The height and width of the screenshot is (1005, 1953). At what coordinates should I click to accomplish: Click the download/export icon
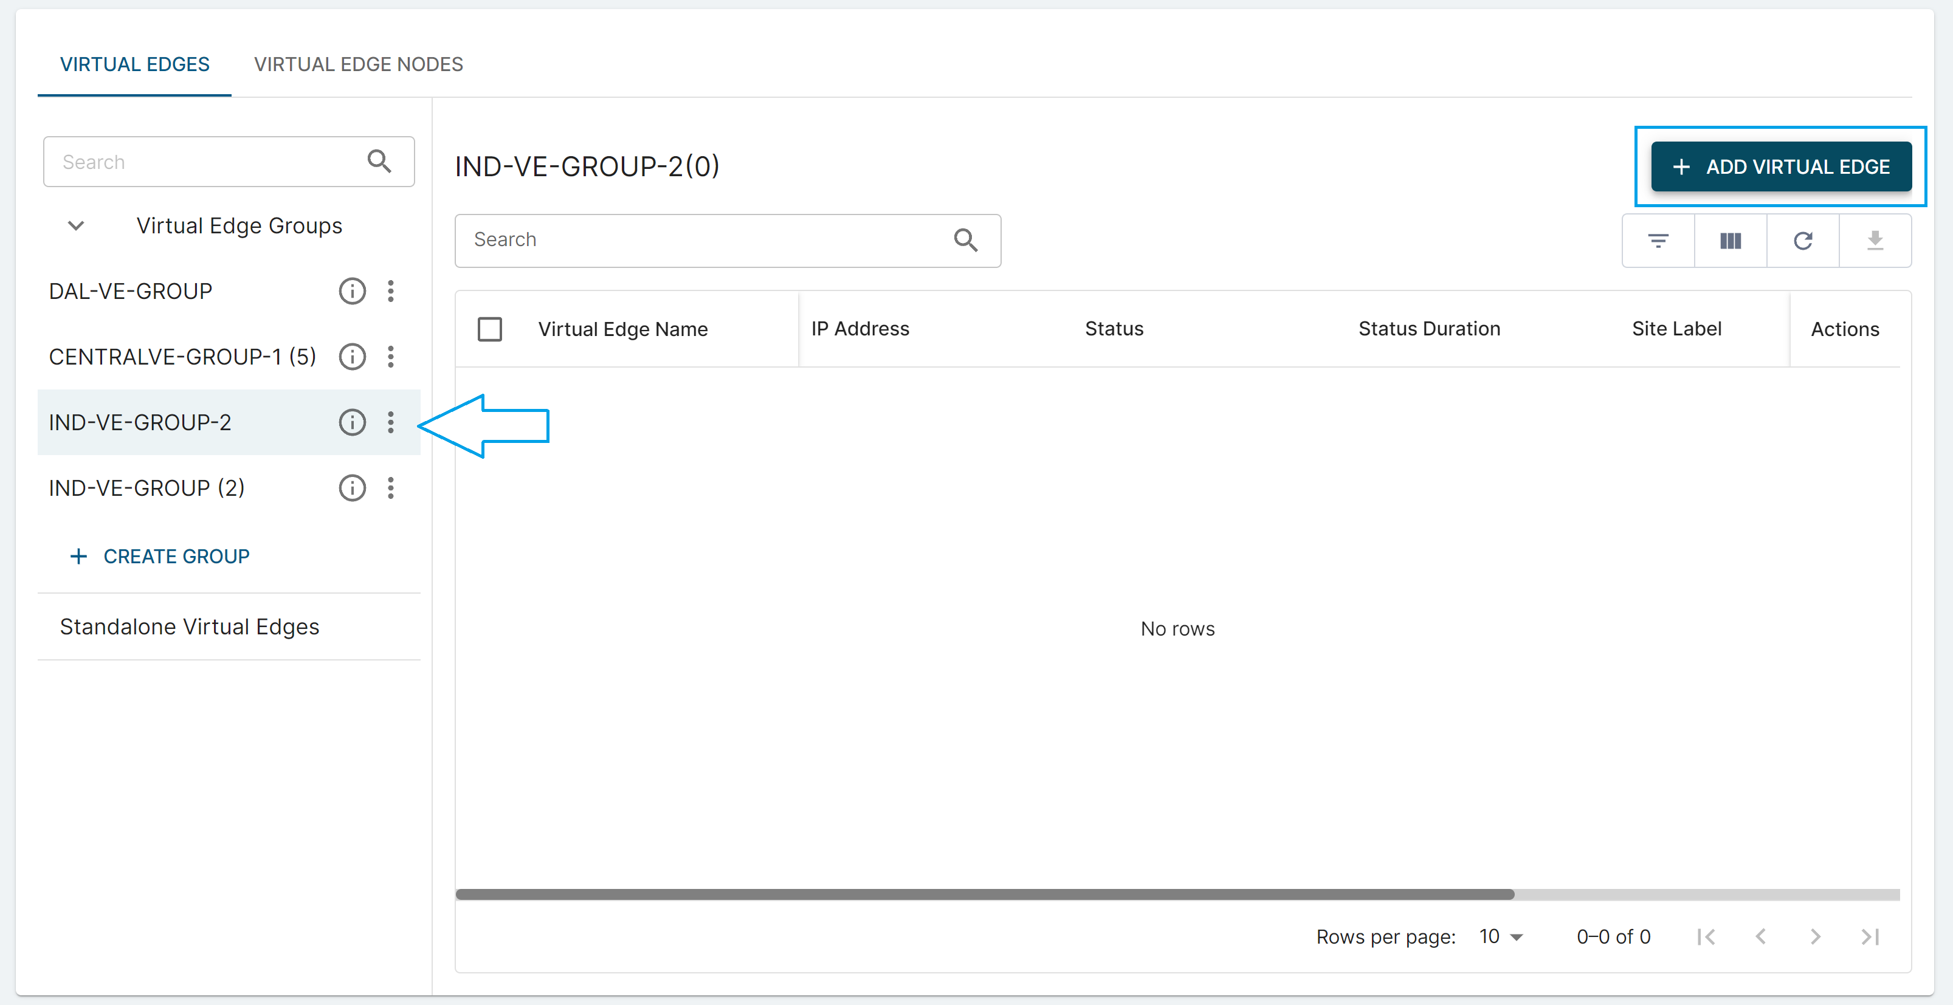click(1875, 241)
